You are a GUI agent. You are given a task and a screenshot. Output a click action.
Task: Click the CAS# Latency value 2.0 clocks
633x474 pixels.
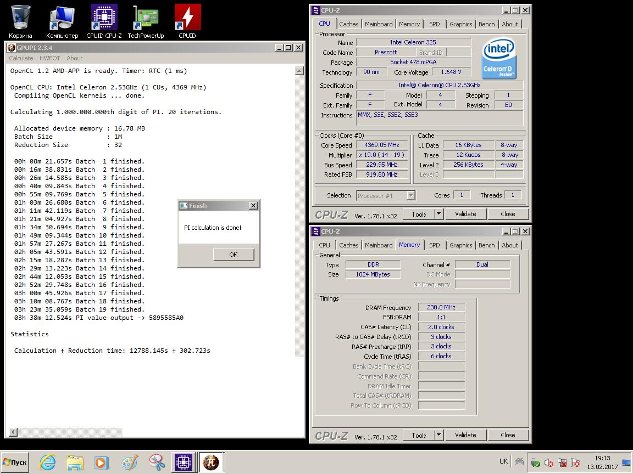pos(441,328)
